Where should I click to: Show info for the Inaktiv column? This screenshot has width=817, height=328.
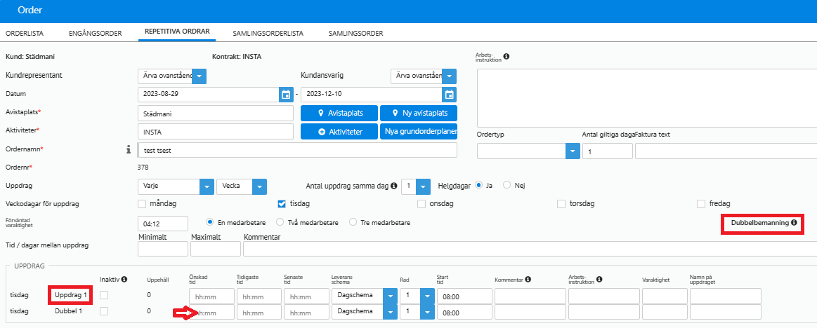click(124, 279)
